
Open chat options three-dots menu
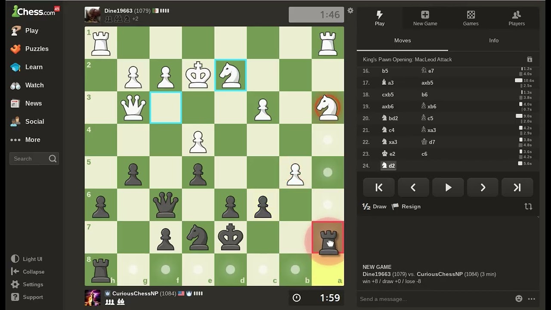pyautogui.click(x=532, y=298)
